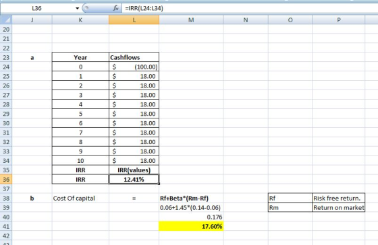The height and width of the screenshot is (245, 378).
Task: Click the 'Return on market' cell
Action: [339, 207]
